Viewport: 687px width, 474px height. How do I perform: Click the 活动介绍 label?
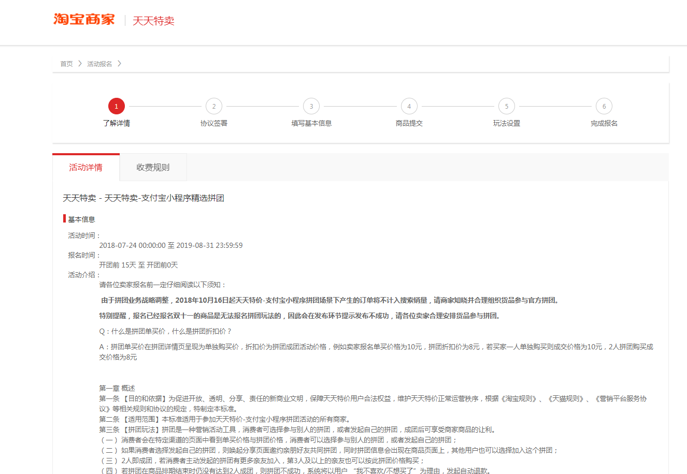(x=84, y=275)
